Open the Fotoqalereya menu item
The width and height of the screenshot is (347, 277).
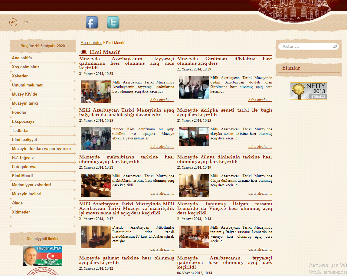click(24, 167)
